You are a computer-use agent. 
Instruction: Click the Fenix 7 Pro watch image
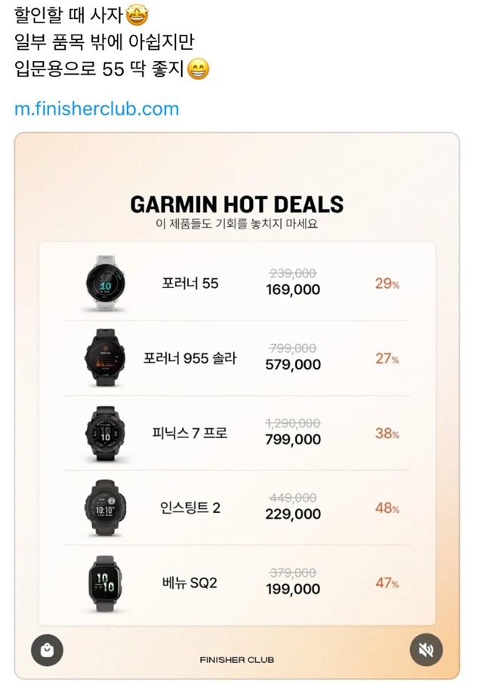coord(105,434)
